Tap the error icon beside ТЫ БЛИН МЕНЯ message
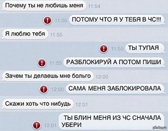 pos(36,125)
